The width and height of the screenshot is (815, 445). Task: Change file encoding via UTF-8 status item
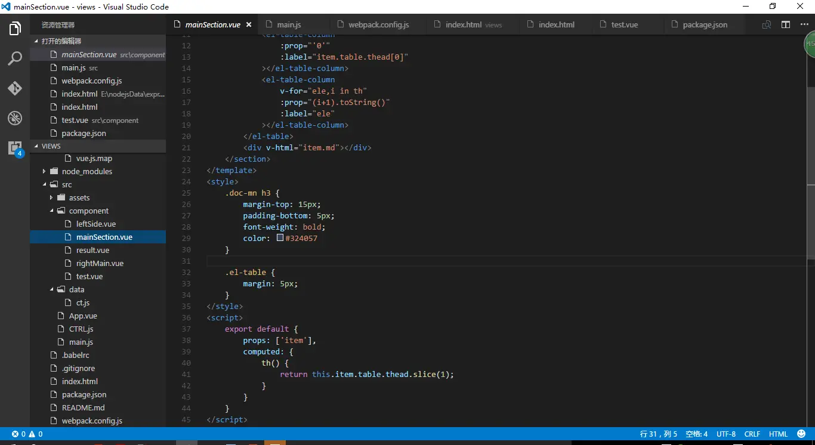coord(726,434)
